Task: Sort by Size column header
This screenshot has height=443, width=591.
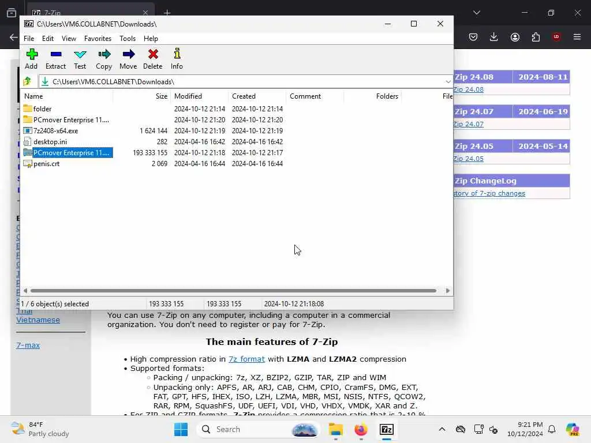Action: (x=142, y=96)
